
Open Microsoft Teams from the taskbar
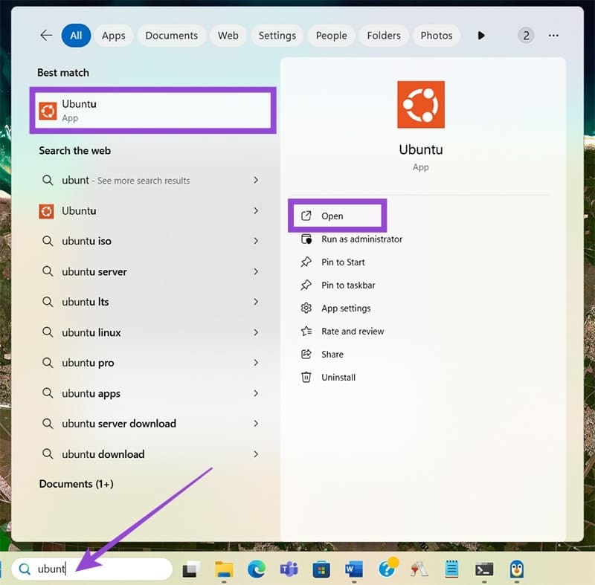click(x=289, y=569)
